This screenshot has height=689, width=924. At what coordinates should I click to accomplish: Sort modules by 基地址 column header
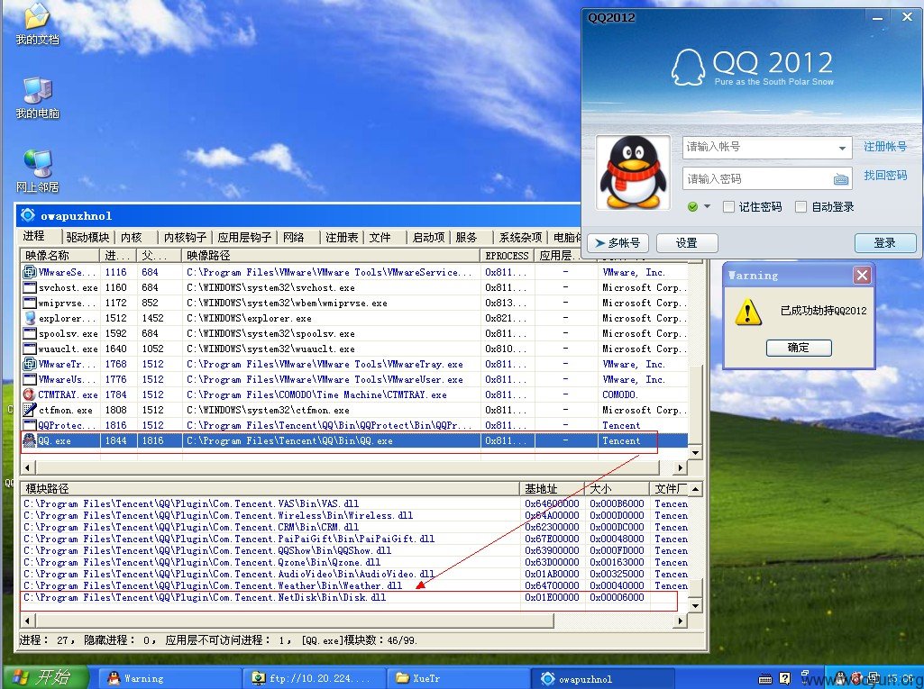click(553, 489)
